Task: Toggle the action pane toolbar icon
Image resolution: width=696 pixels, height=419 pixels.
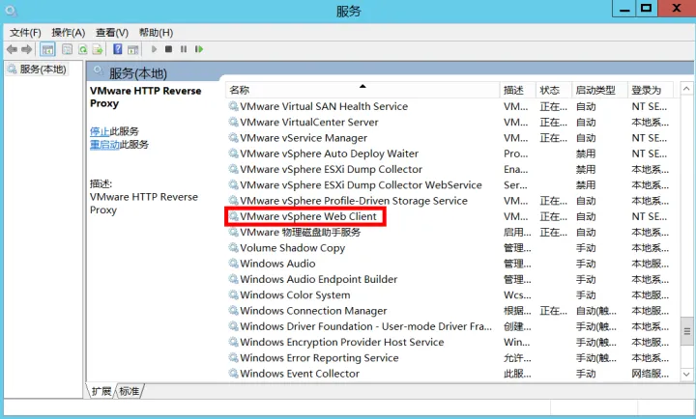Action: (x=132, y=49)
